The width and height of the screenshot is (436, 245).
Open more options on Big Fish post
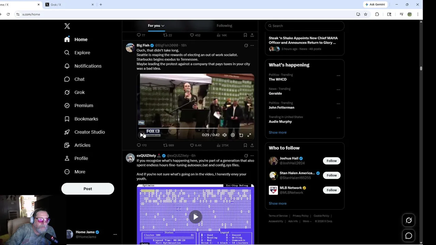click(x=252, y=45)
